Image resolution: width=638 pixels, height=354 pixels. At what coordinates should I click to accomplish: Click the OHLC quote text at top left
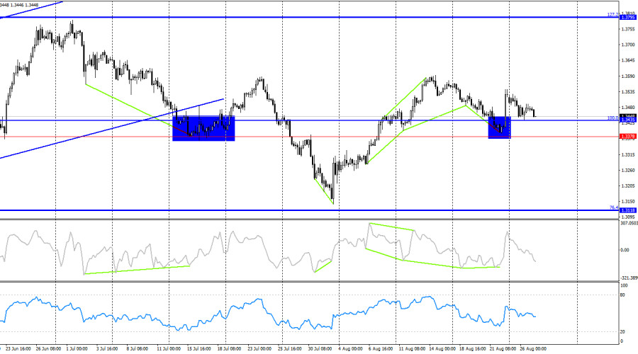point(19,5)
